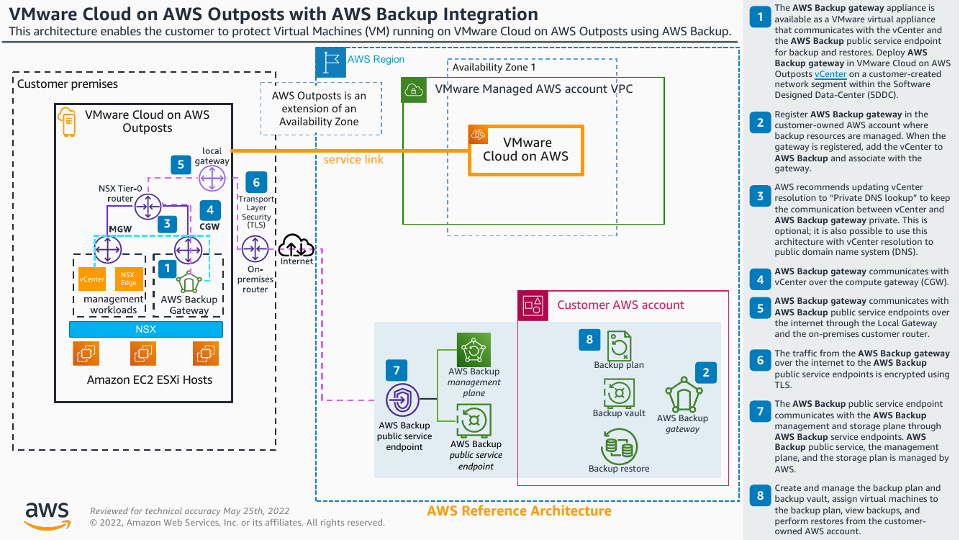This screenshot has height=540, width=960.
Task: Select the AWS Backup management plane icon
Action: pos(474,349)
